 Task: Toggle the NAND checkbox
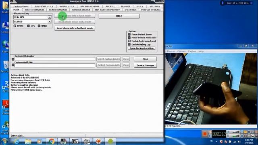(x=39, y=26)
